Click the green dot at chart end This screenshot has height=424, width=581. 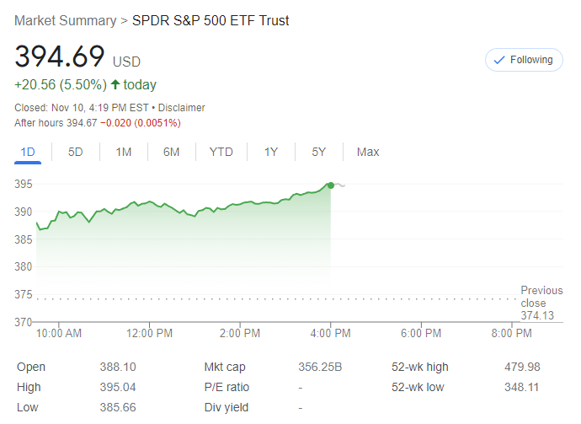click(x=331, y=185)
